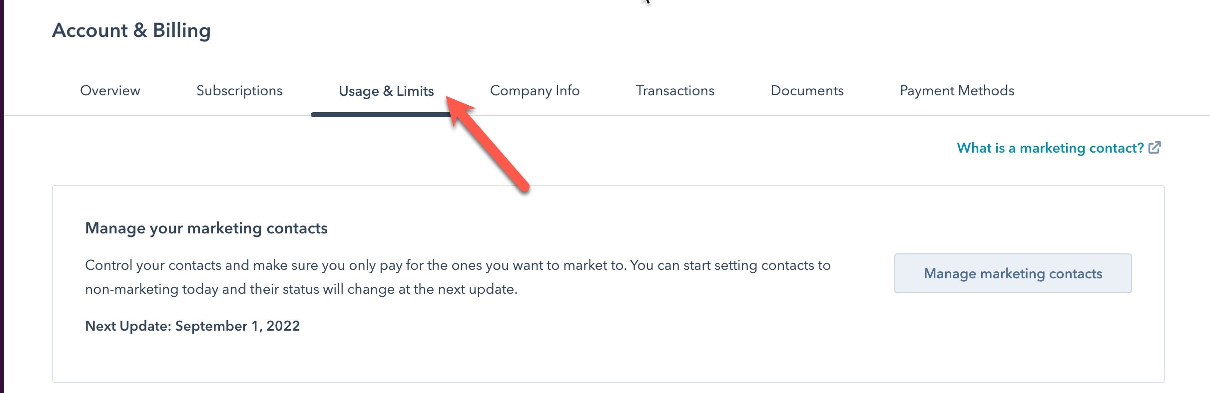Open the Subscriptions tab
This screenshot has height=393, width=1210.
pyautogui.click(x=239, y=91)
